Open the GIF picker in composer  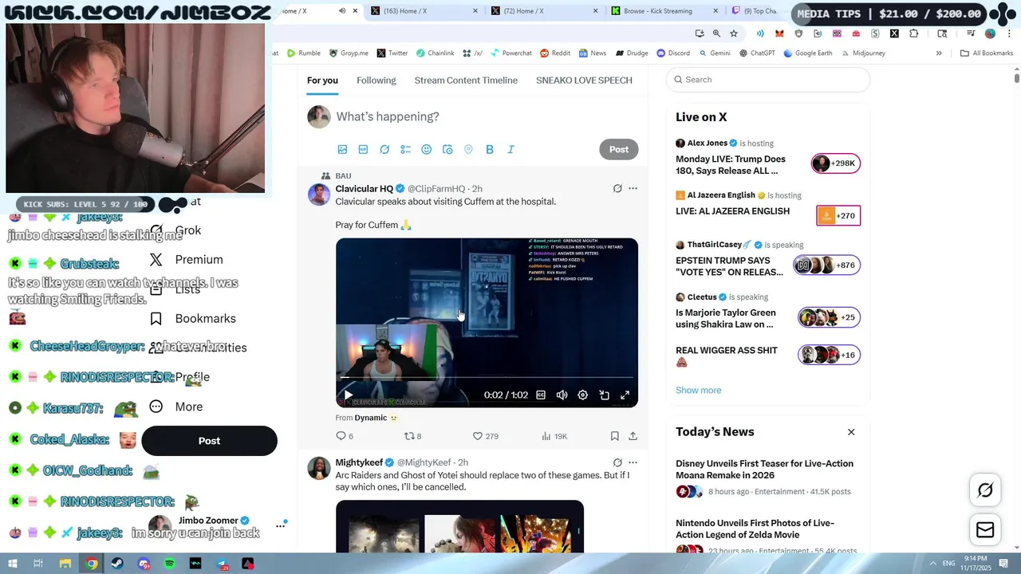[x=363, y=149]
